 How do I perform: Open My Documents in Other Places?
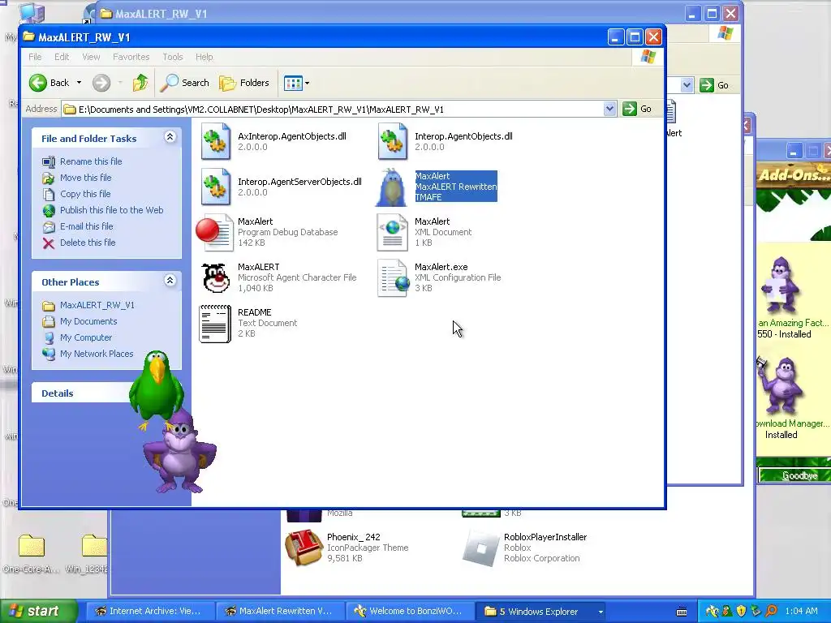coord(88,321)
